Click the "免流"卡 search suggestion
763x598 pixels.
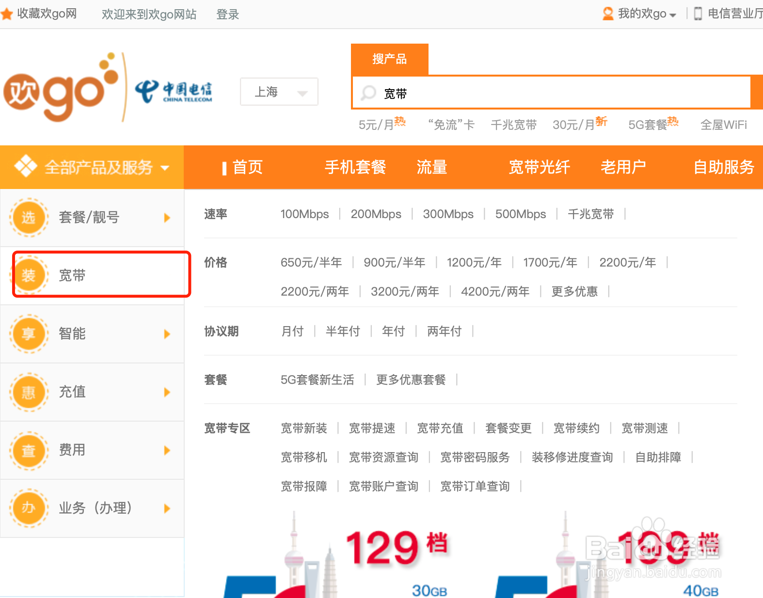451,125
